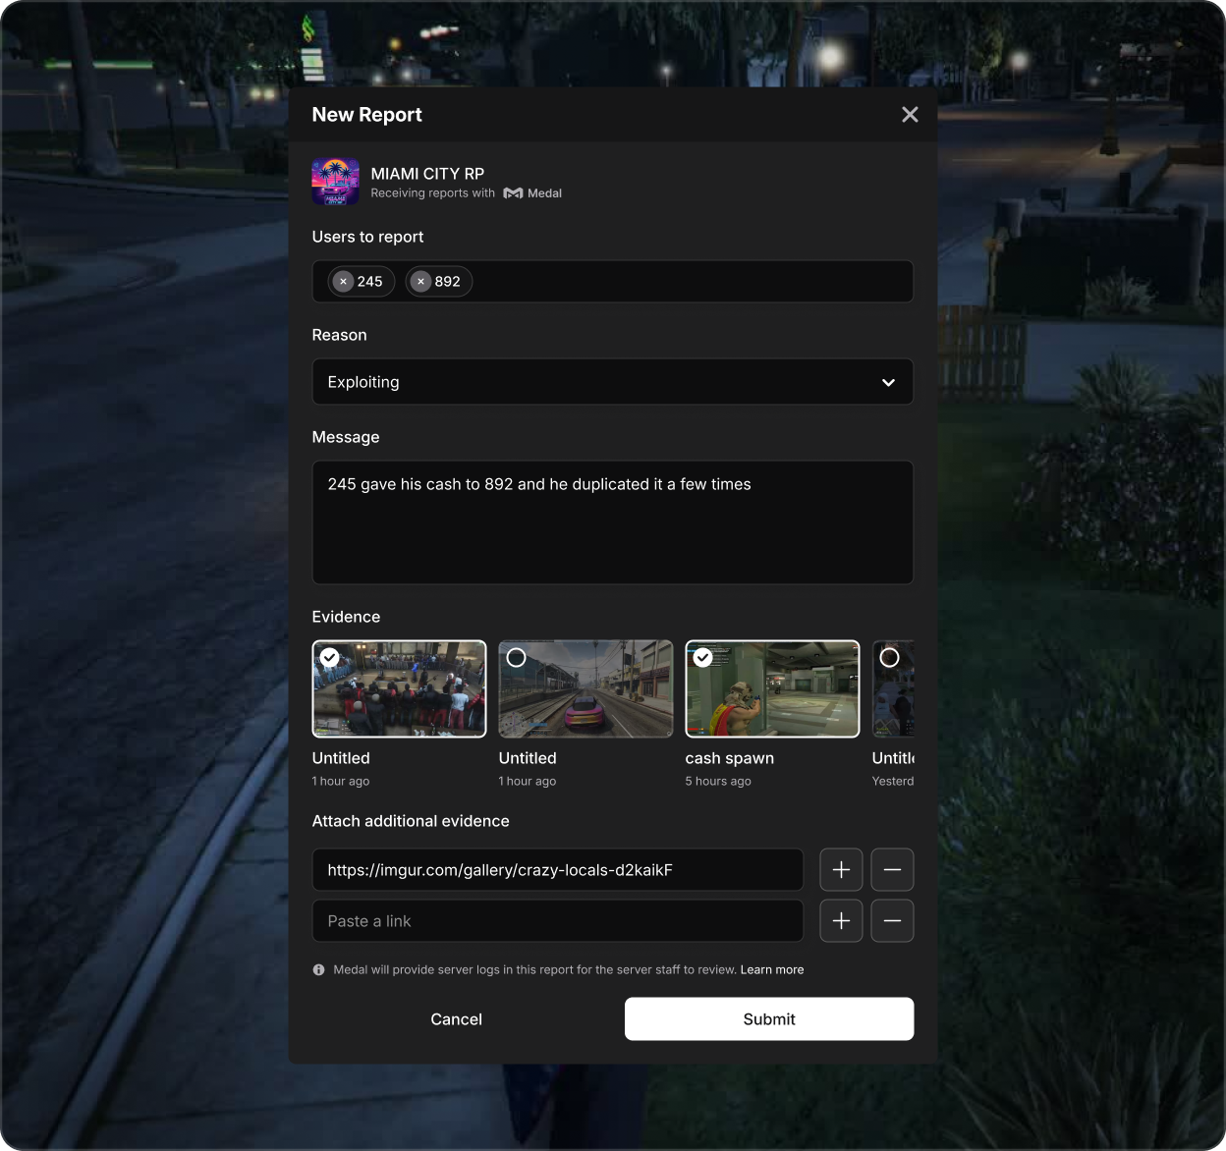
Task: Click the MIAMI CITY RP server name
Action: pos(427,174)
